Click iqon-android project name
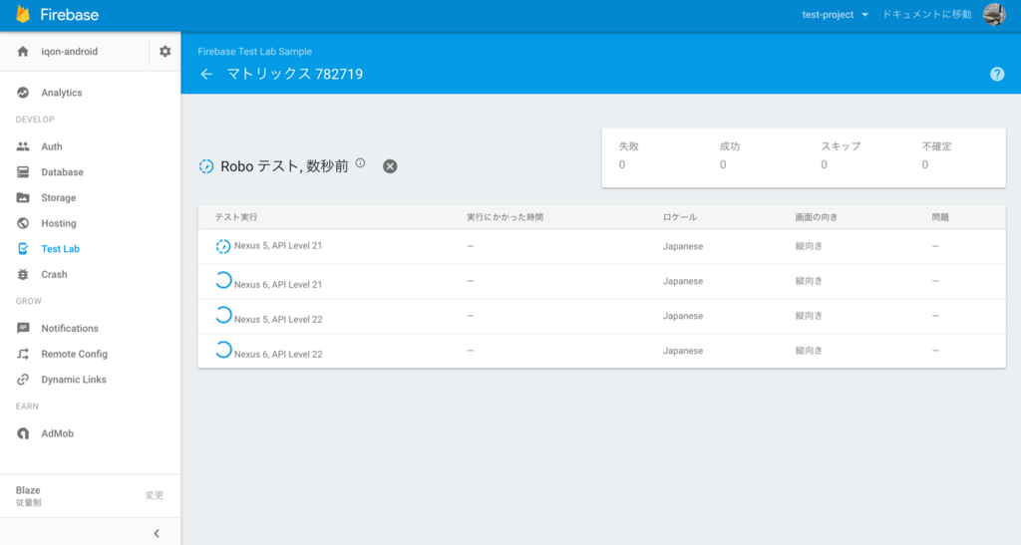 [70, 52]
